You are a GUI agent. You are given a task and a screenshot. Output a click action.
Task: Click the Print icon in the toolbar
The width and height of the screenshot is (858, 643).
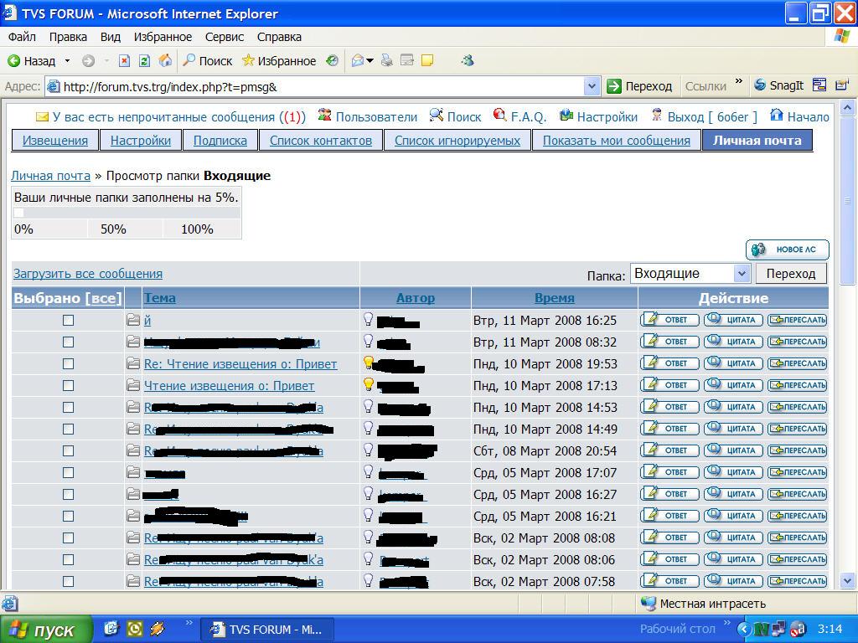386,60
